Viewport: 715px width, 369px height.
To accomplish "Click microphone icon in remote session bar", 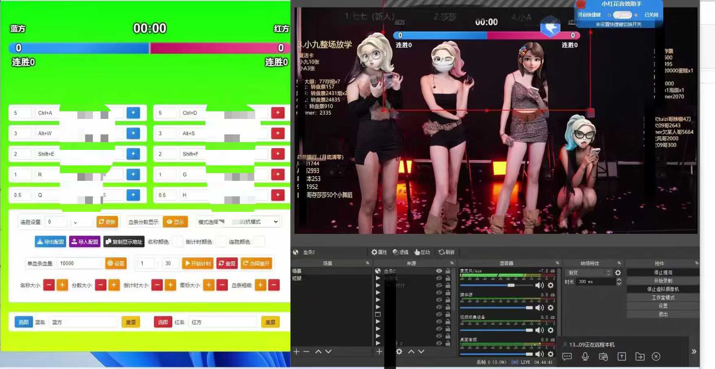I will coord(585,356).
